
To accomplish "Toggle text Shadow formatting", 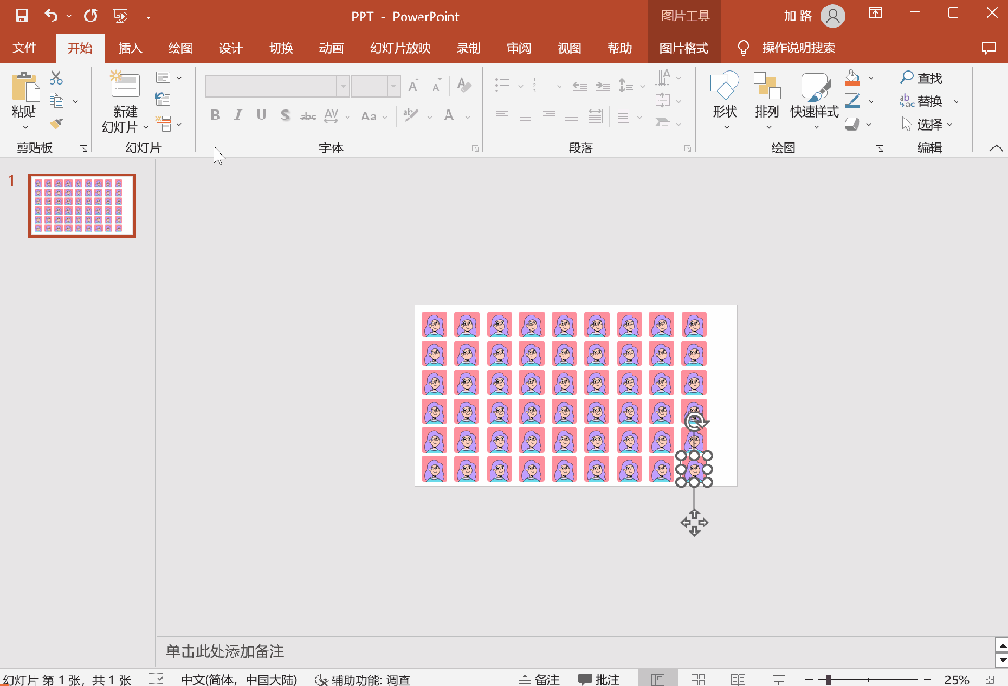I will (x=285, y=116).
